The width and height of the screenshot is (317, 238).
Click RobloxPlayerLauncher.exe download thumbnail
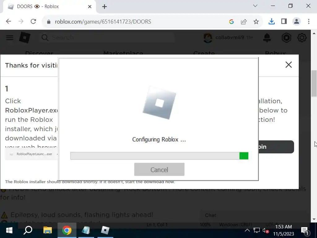point(32,154)
